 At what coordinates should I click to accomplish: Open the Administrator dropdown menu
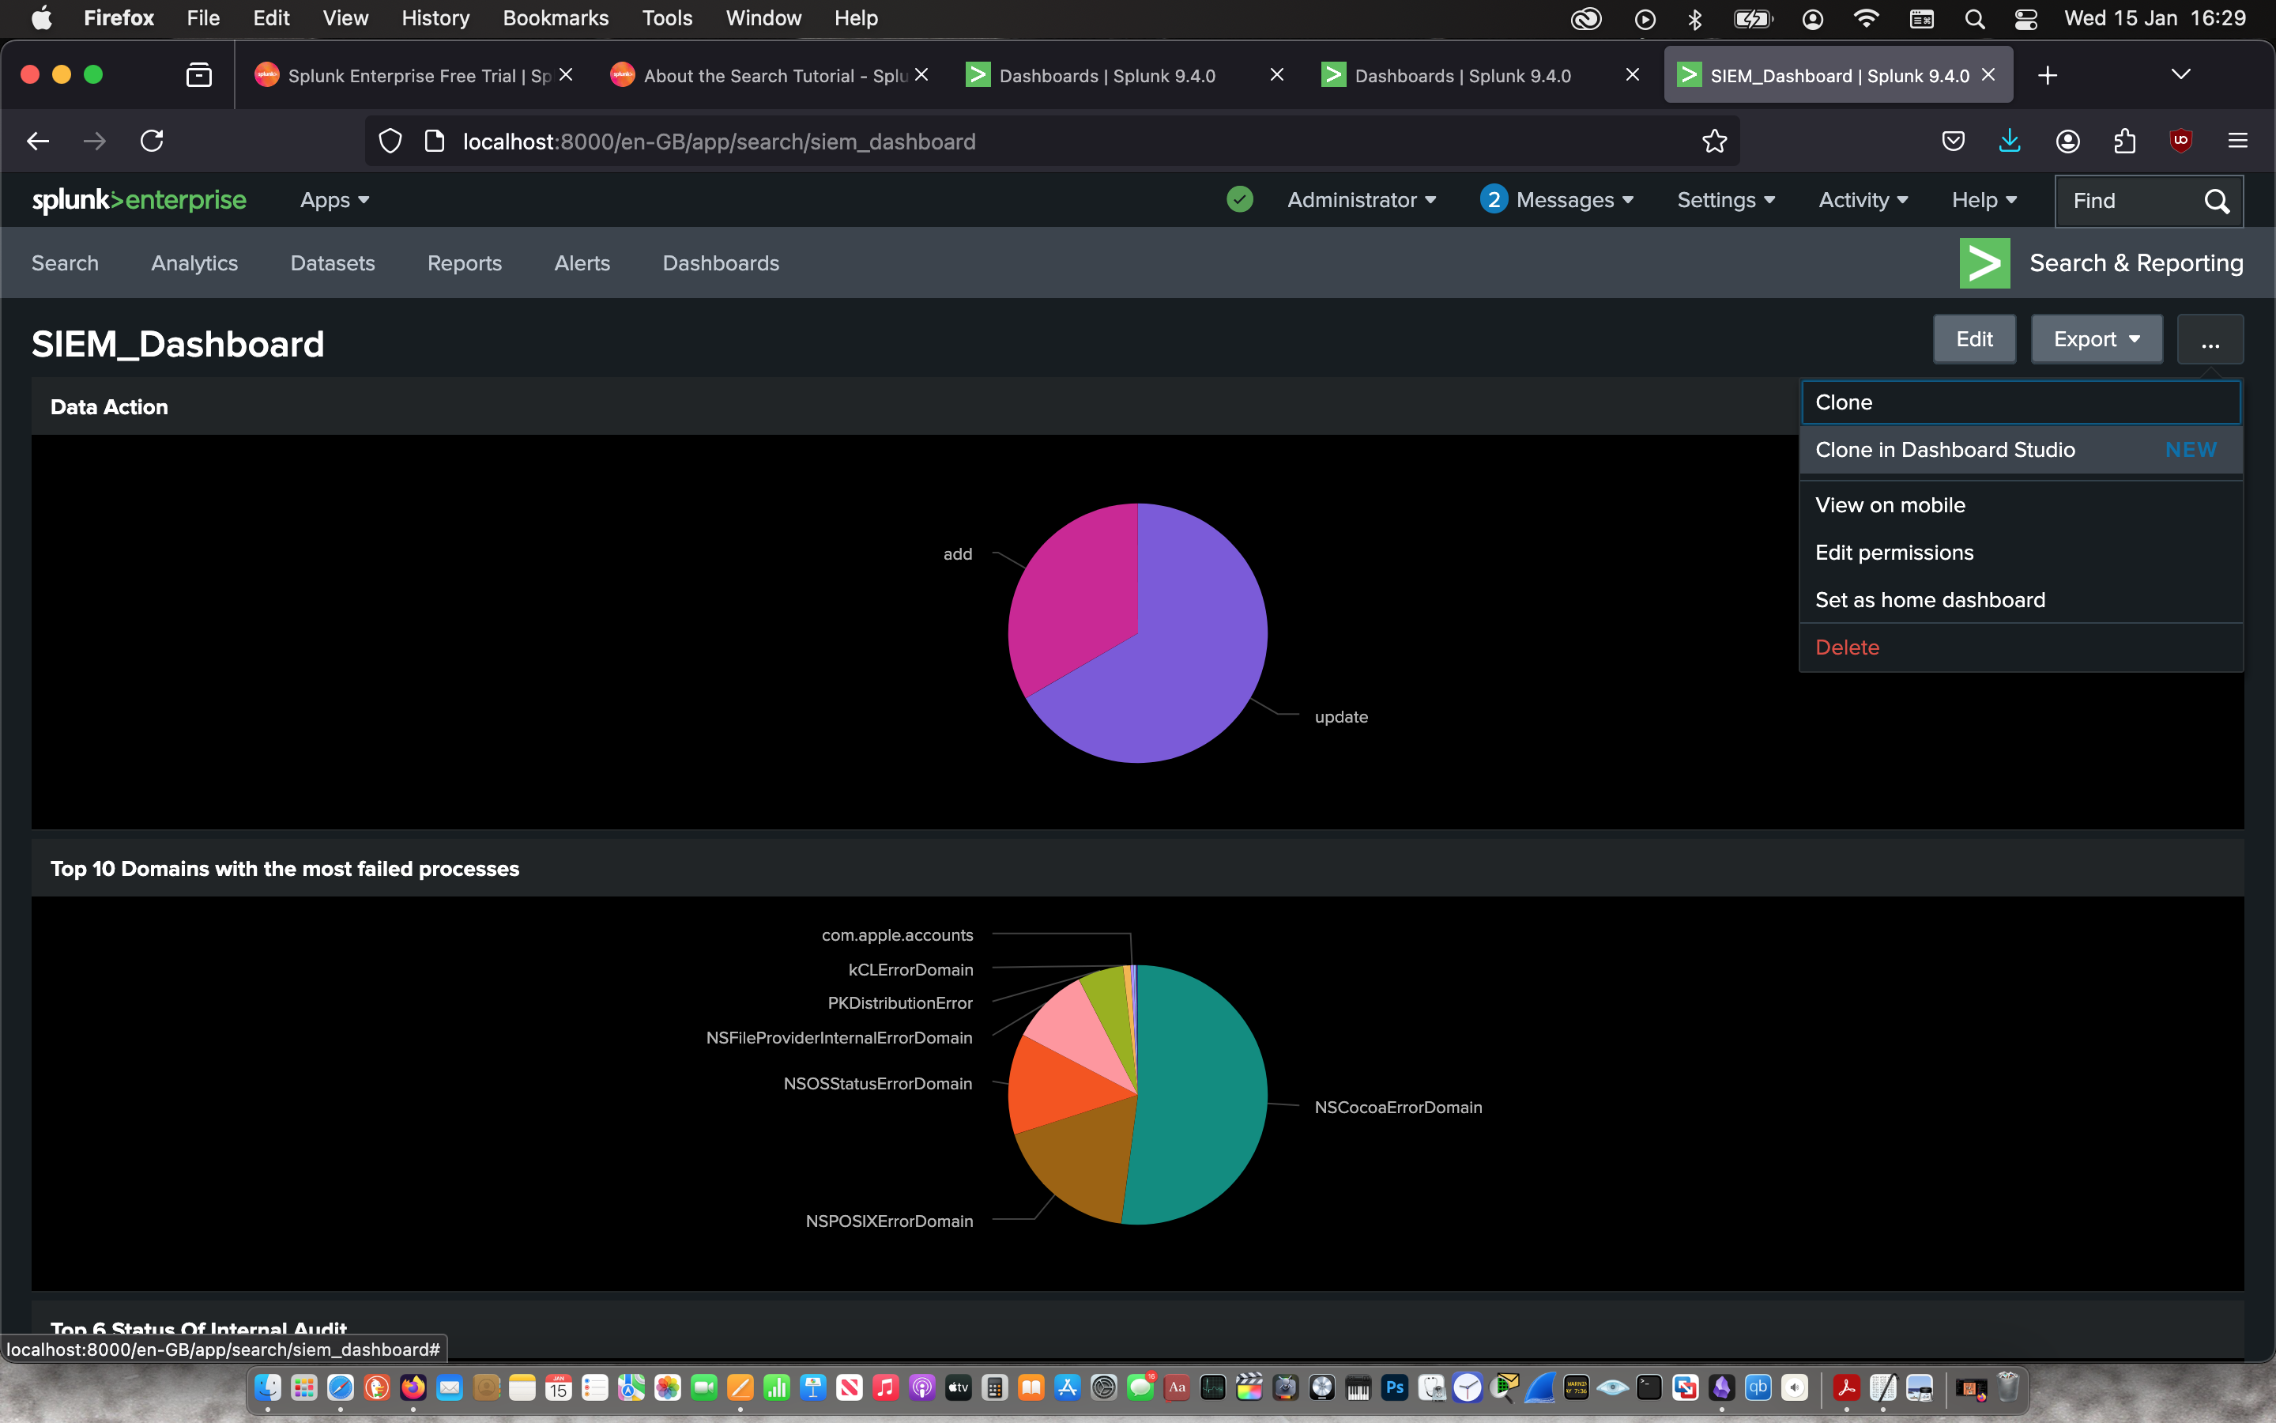(1361, 199)
